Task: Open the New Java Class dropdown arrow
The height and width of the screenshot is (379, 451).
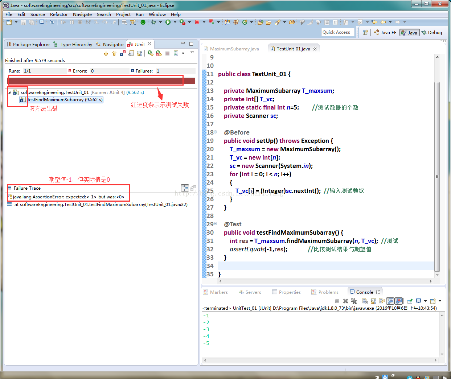Action: (251, 22)
